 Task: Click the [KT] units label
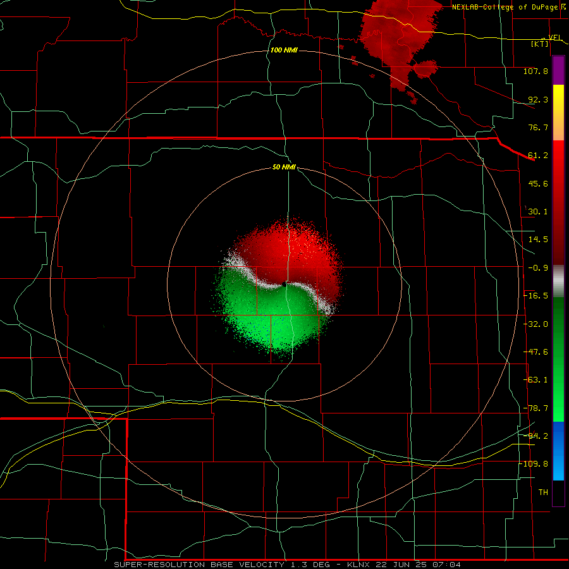540,44
